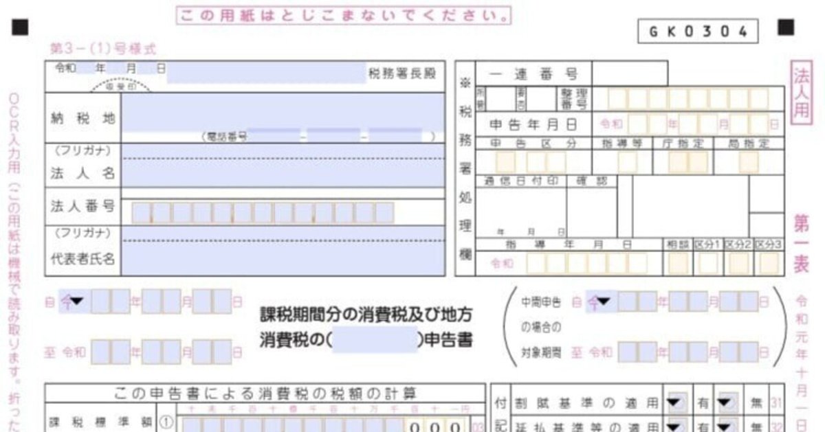Click the 税務署長殿 text
This screenshot has height=432, width=825.
(403, 73)
